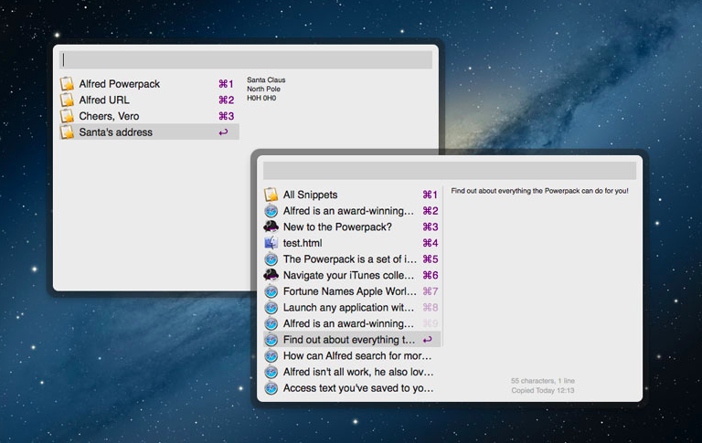Screen dimensions: 702x443
Task: Select The Powerpack is a set of i… entry
Action: [352, 259]
